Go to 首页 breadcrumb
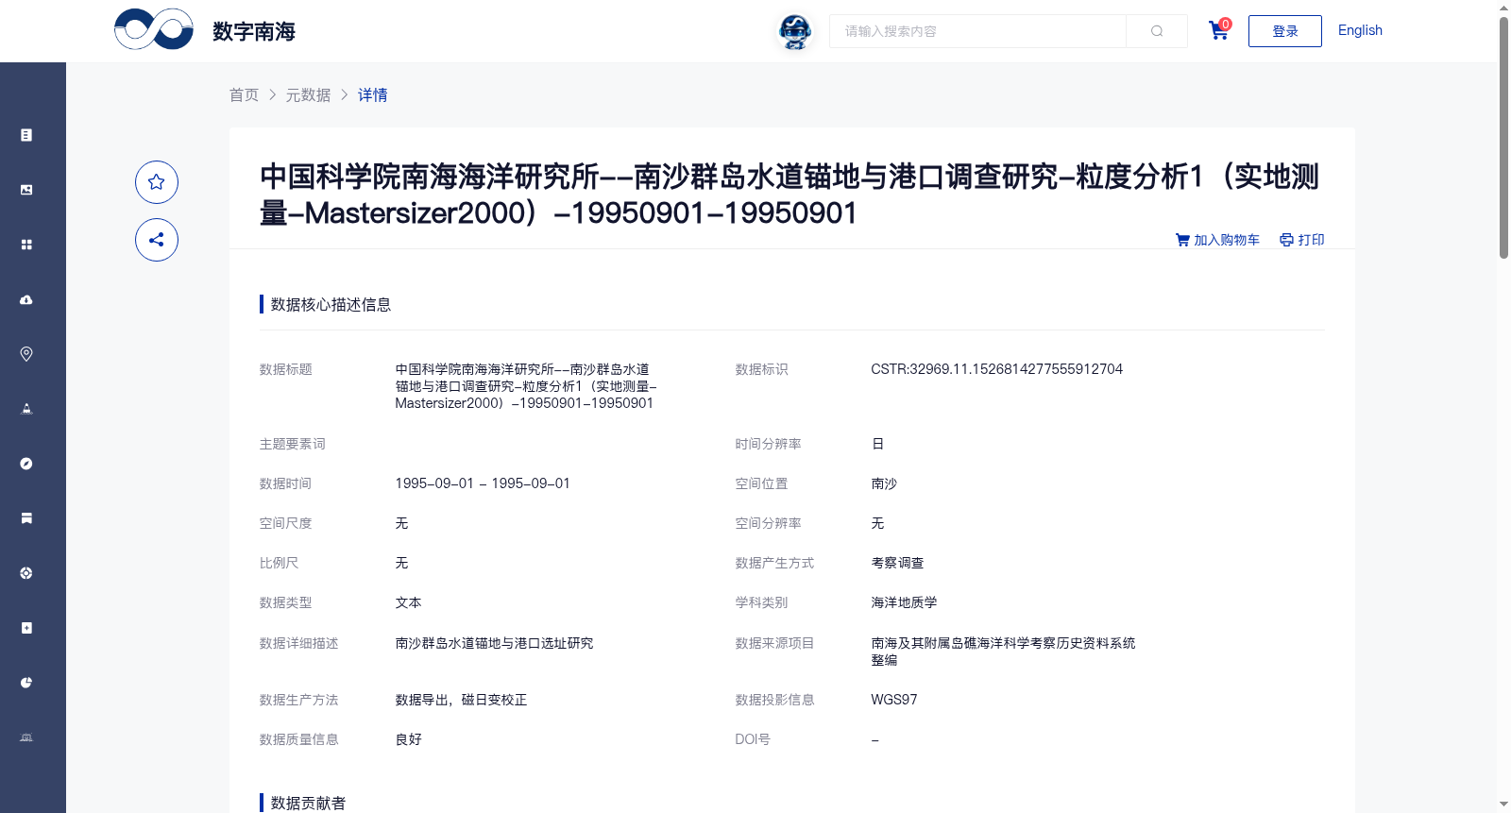Image resolution: width=1511 pixels, height=813 pixels. (x=244, y=94)
